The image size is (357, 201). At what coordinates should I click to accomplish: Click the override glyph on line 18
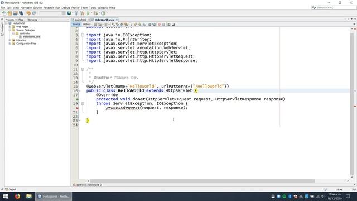click(77, 99)
